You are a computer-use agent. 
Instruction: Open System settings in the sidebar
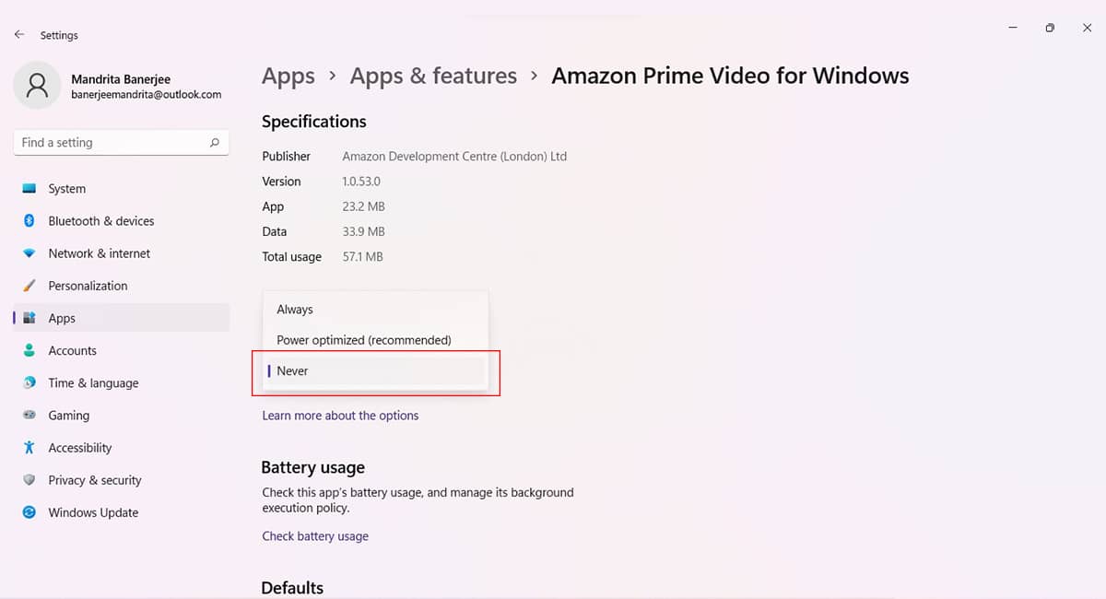click(x=65, y=188)
